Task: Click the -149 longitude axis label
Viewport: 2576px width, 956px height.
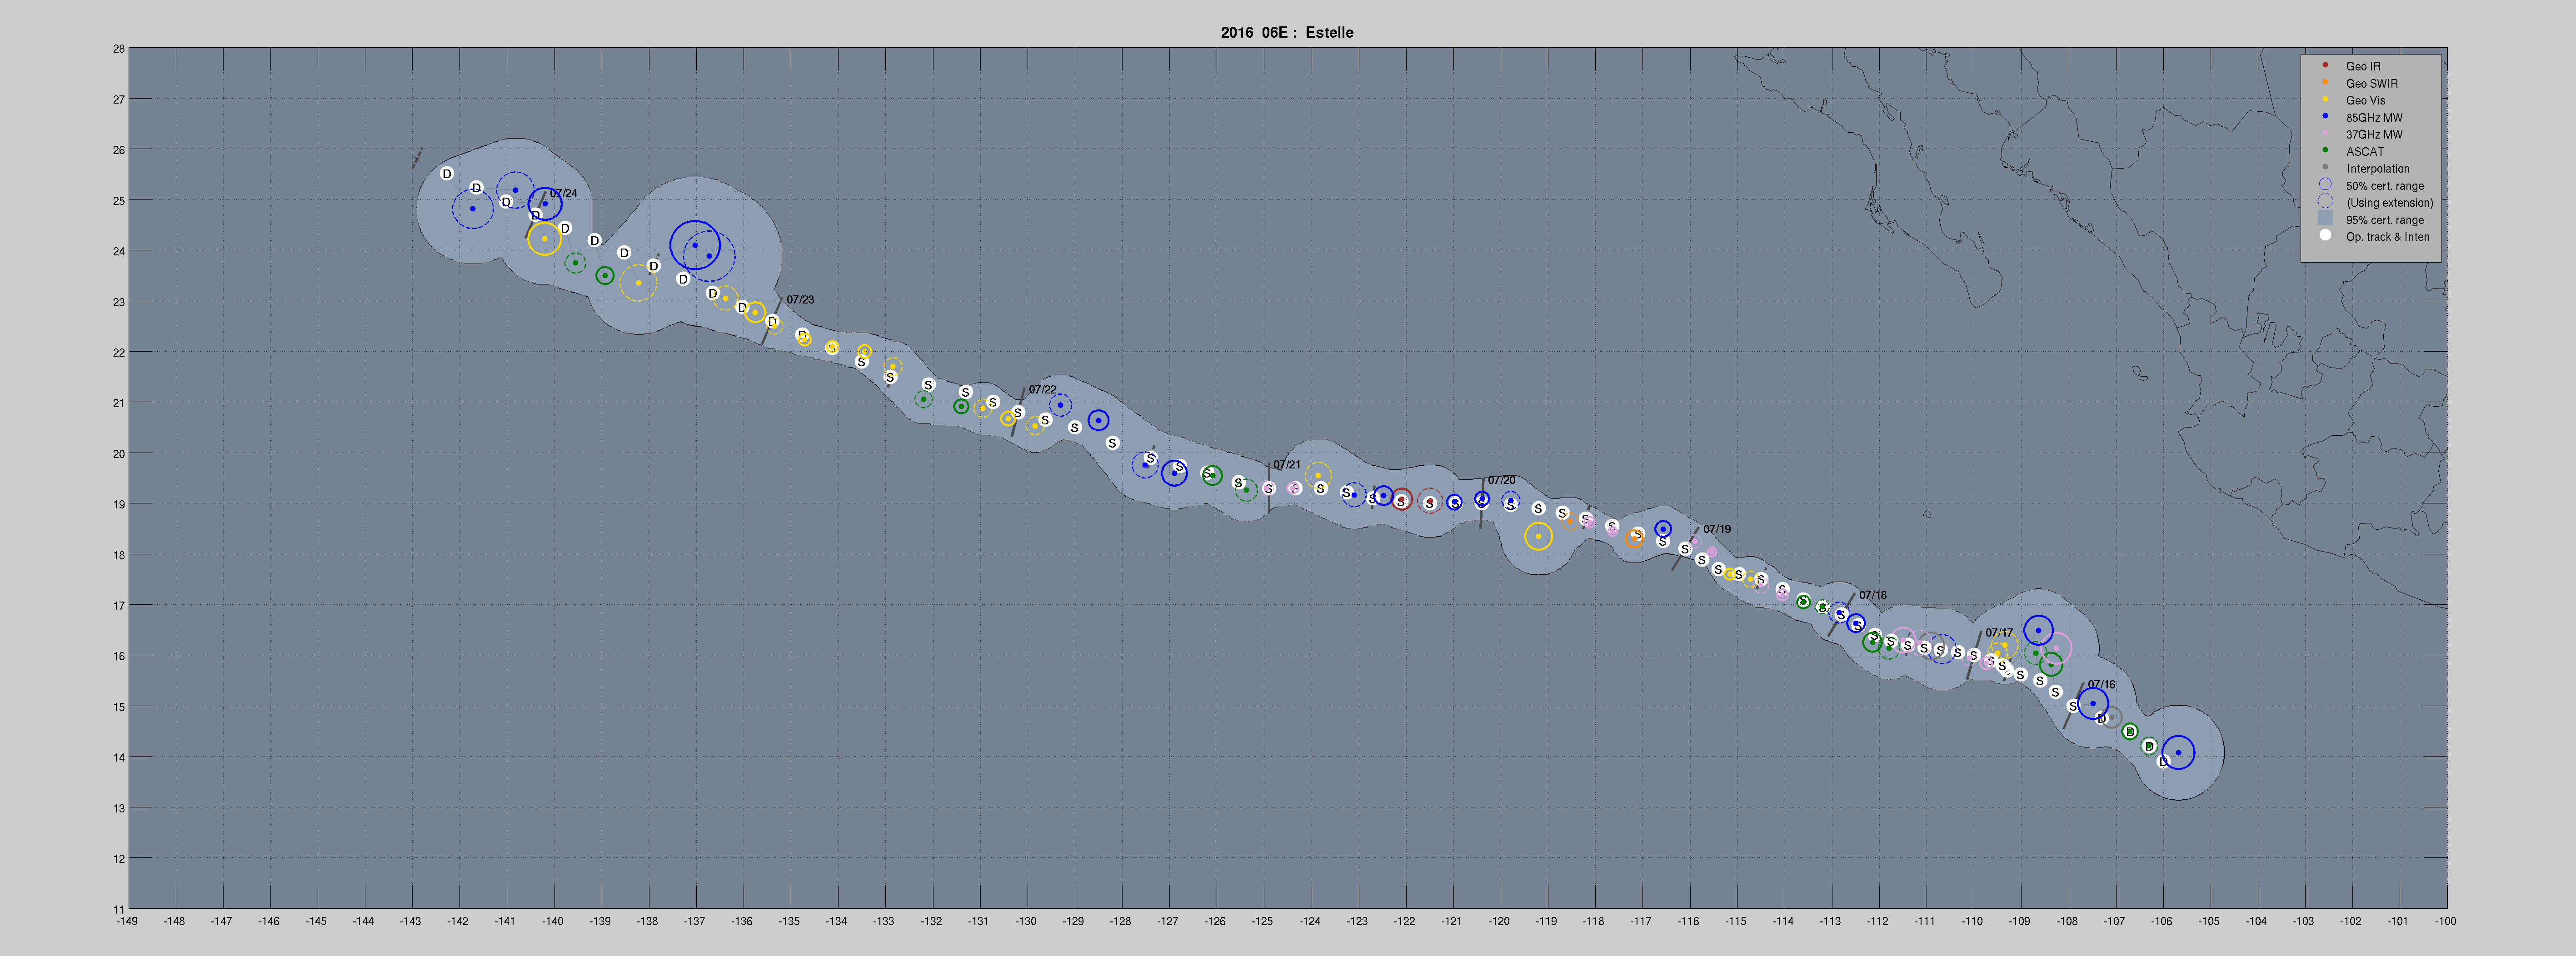Action: click(127, 922)
